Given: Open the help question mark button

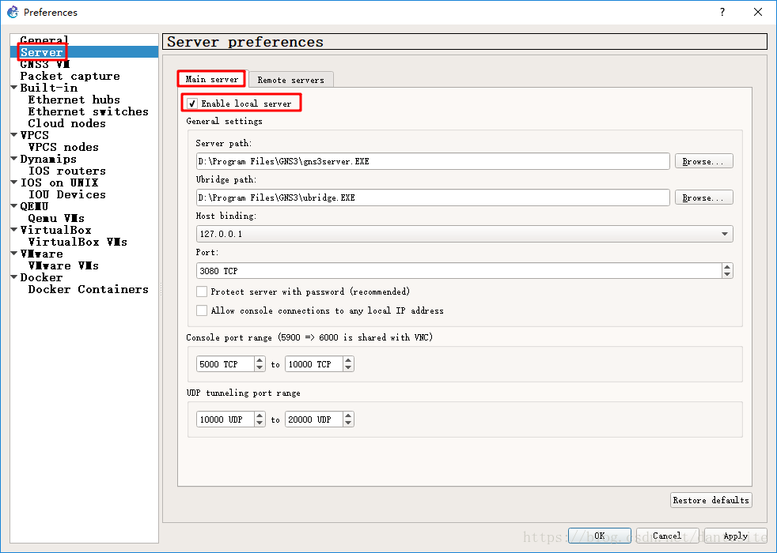Looking at the screenshot, I should 722,12.
